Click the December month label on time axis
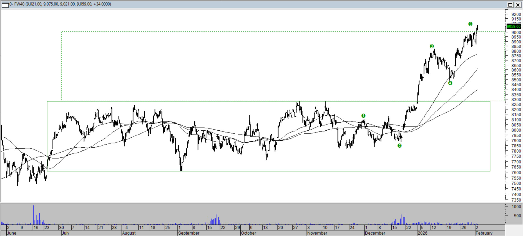The image size is (523, 236). click(x=375, y=233)
